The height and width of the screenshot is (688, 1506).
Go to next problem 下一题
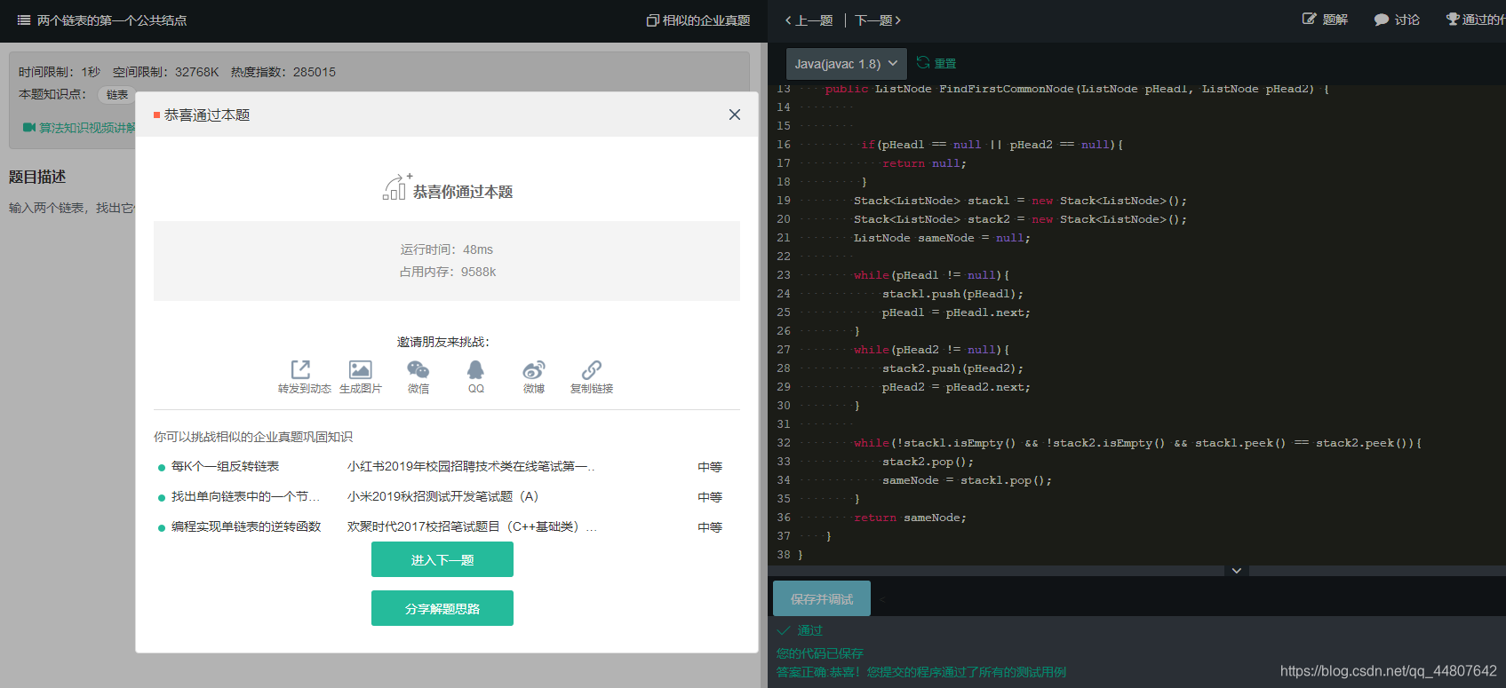click(x=878, y=20)
